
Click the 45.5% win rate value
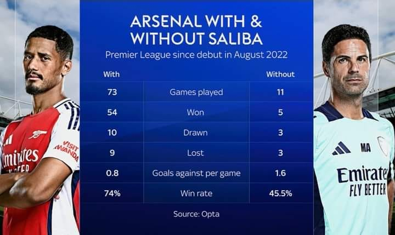(x=280, y=193)
